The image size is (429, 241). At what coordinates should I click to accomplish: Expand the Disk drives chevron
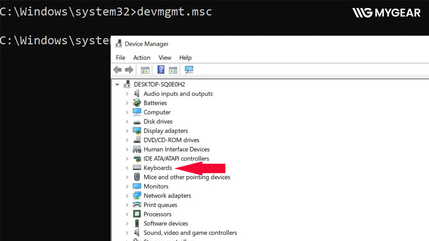point(127,122)
